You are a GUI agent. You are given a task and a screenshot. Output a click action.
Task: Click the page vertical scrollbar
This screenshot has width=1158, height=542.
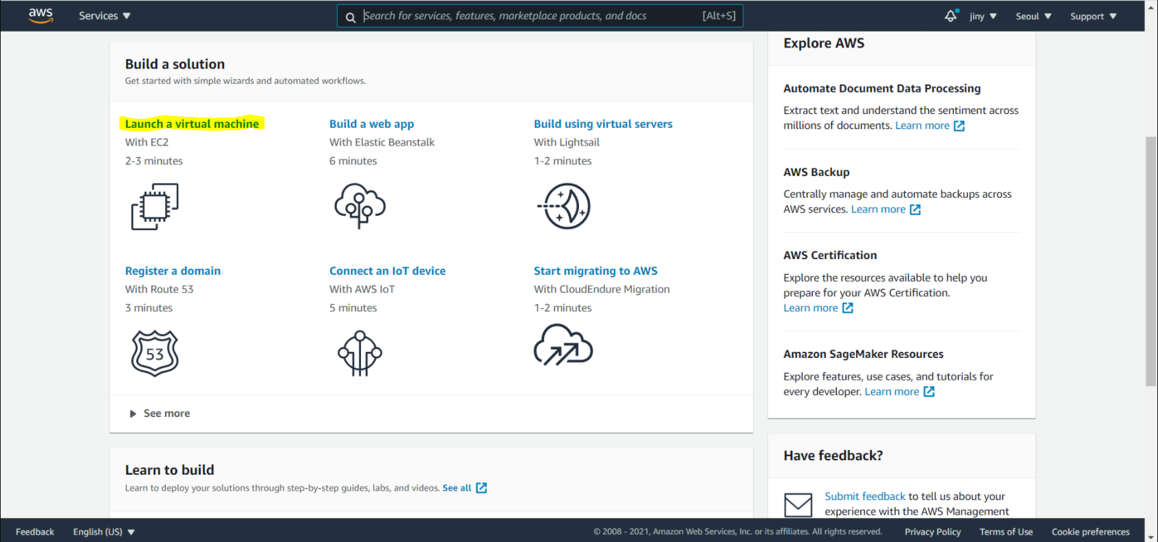[1150, 261]
